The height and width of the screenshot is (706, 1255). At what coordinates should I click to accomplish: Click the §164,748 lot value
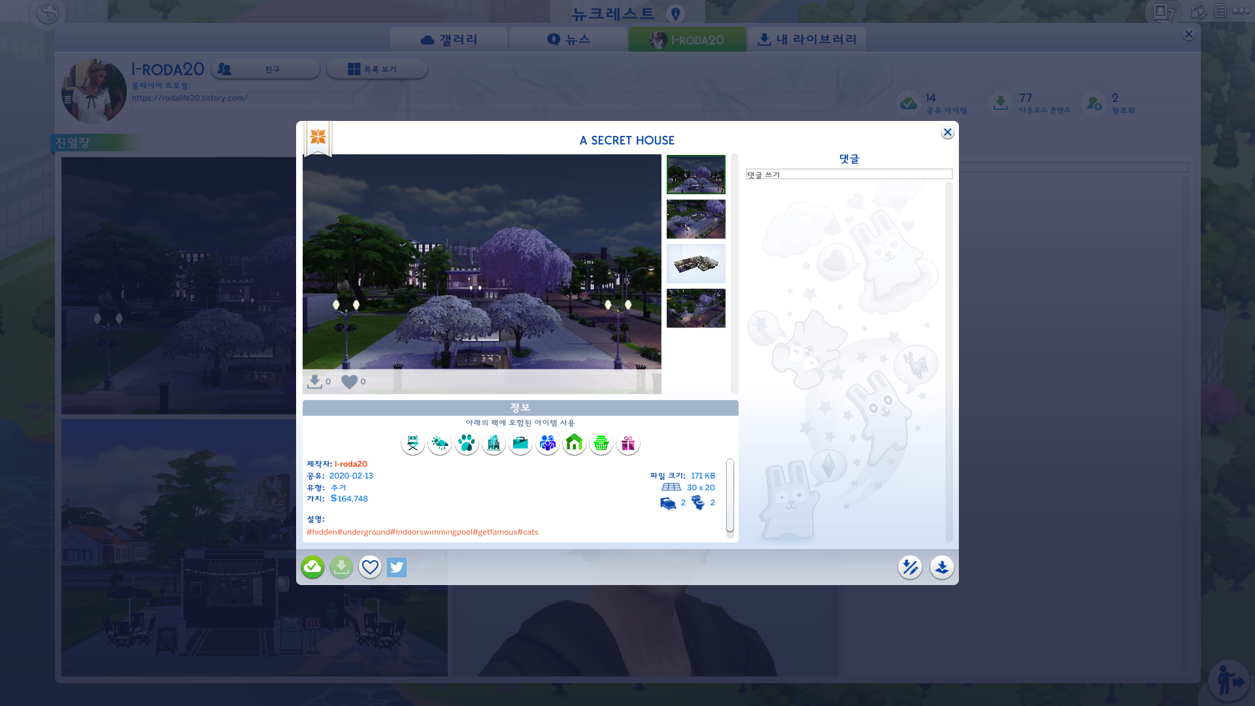349,499
